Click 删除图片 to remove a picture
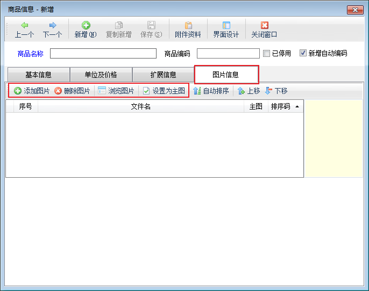This screenshot has width=369, height=291. pos(73,91)
